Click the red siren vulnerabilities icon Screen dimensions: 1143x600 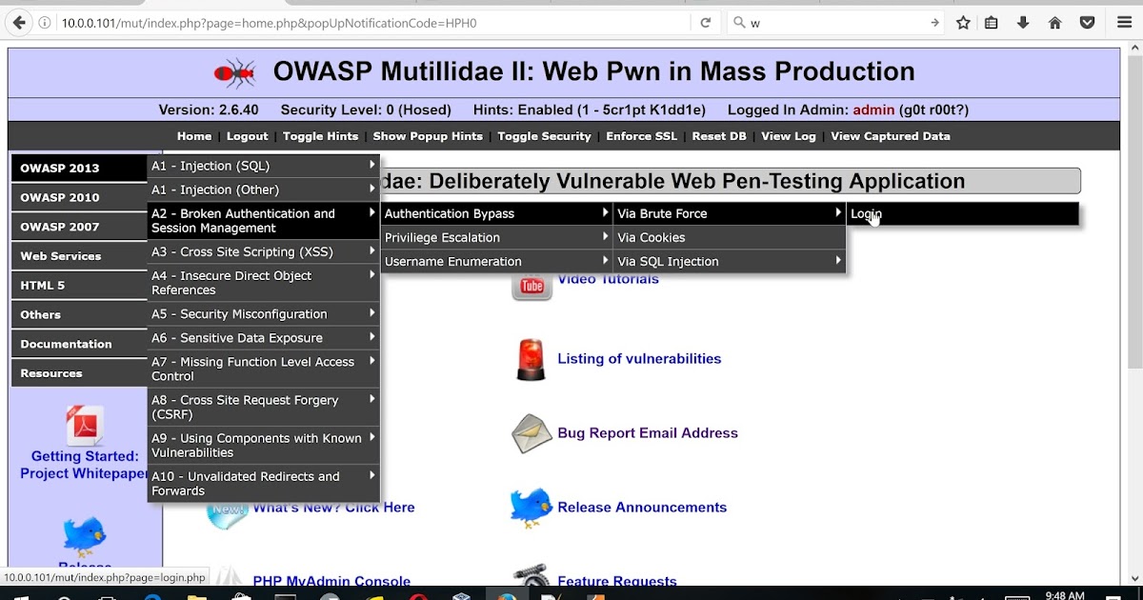pyautogui.click(x=531, y=360)
